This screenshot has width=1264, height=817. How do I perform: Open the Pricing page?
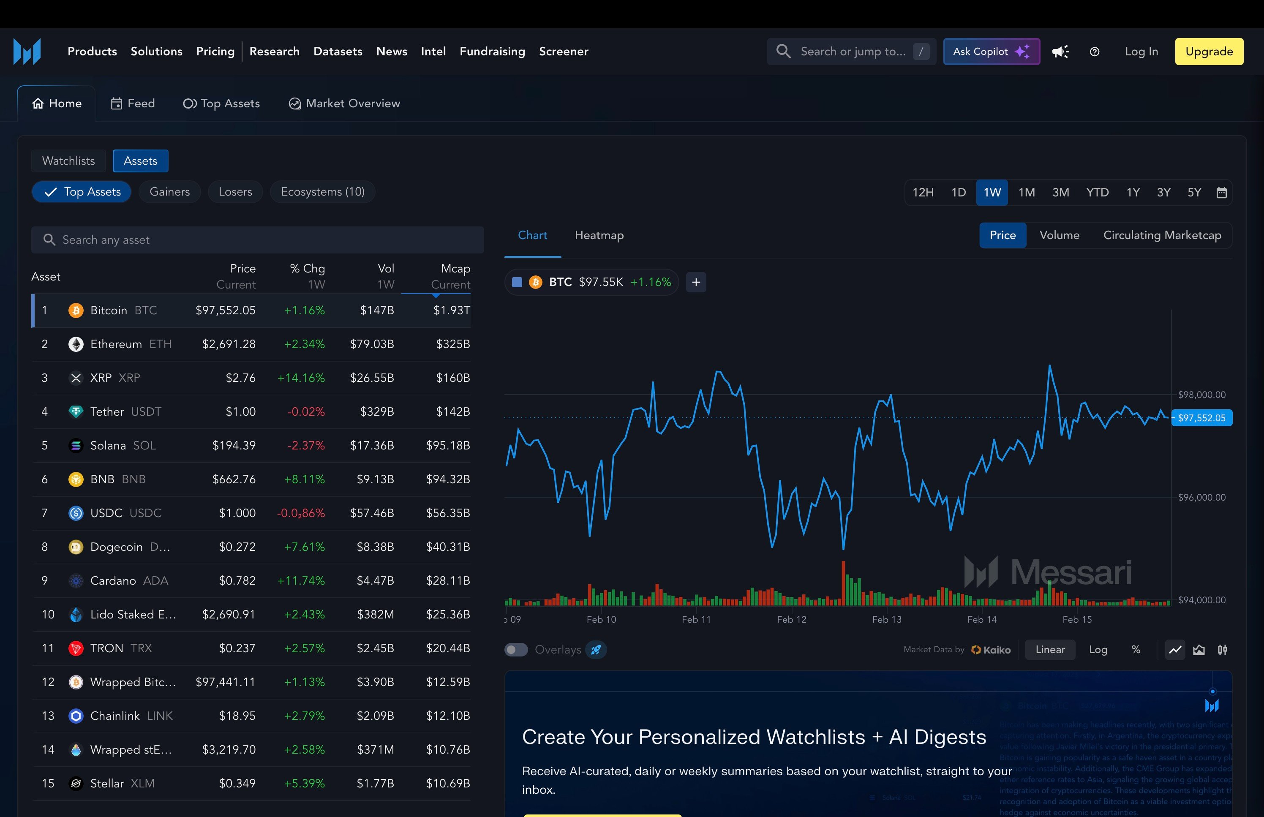point(215,52)
